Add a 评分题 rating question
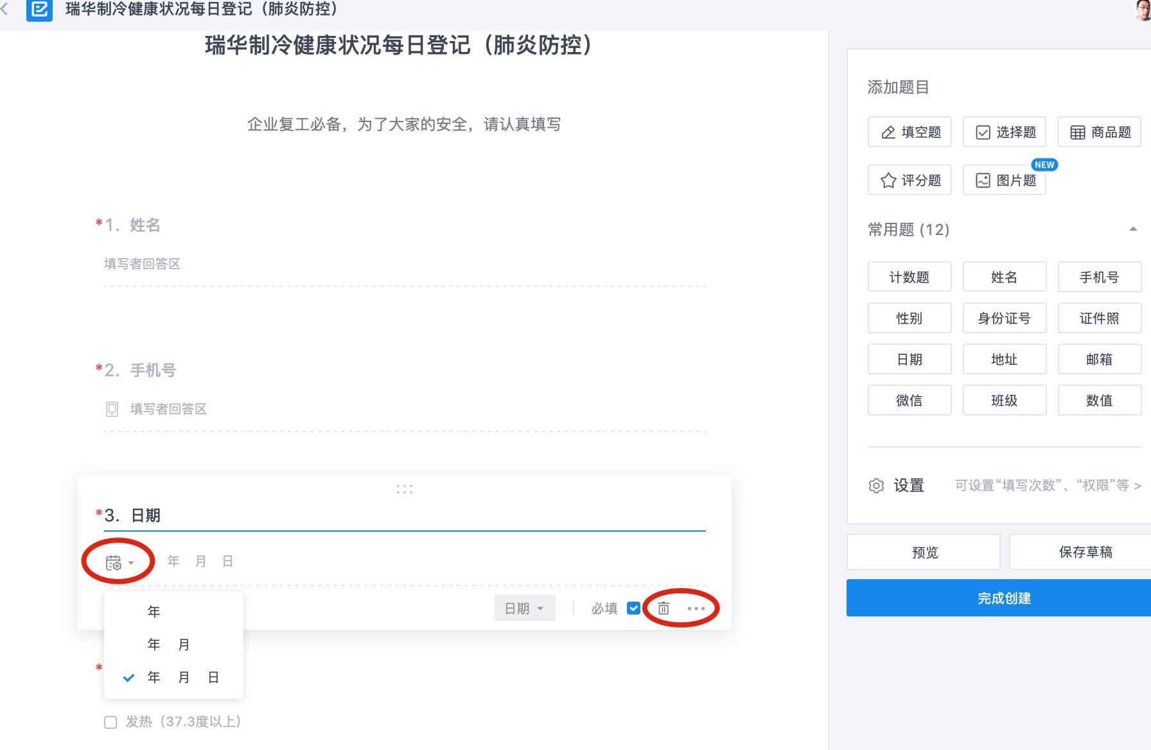Viewport: 1151px width, 750px height. tap(909, 180)
